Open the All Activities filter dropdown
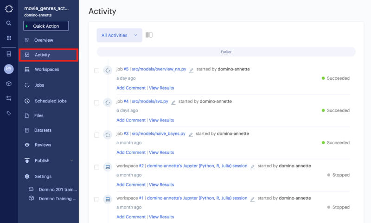 coord(120,35)
